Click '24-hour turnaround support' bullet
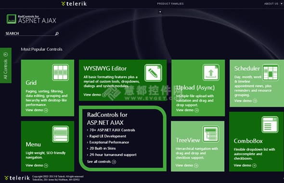The width and height of the screenshot is (284, 183). pyautogui.click(x=112, y=155)
